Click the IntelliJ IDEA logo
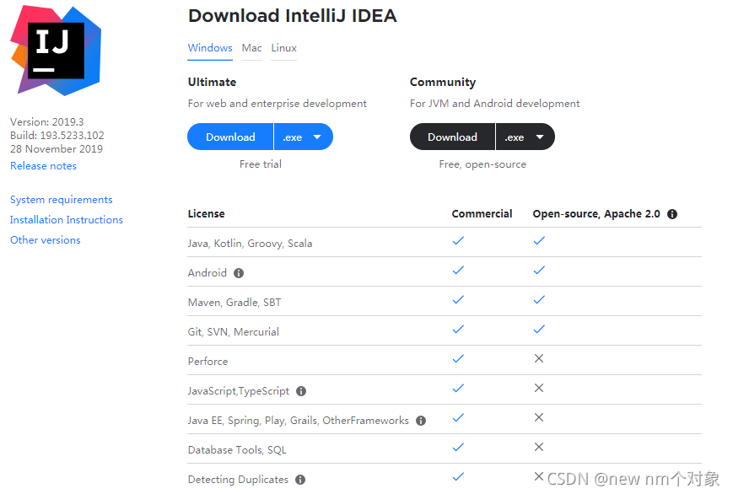This screenshot has height=494, width=733. point(56,51)
